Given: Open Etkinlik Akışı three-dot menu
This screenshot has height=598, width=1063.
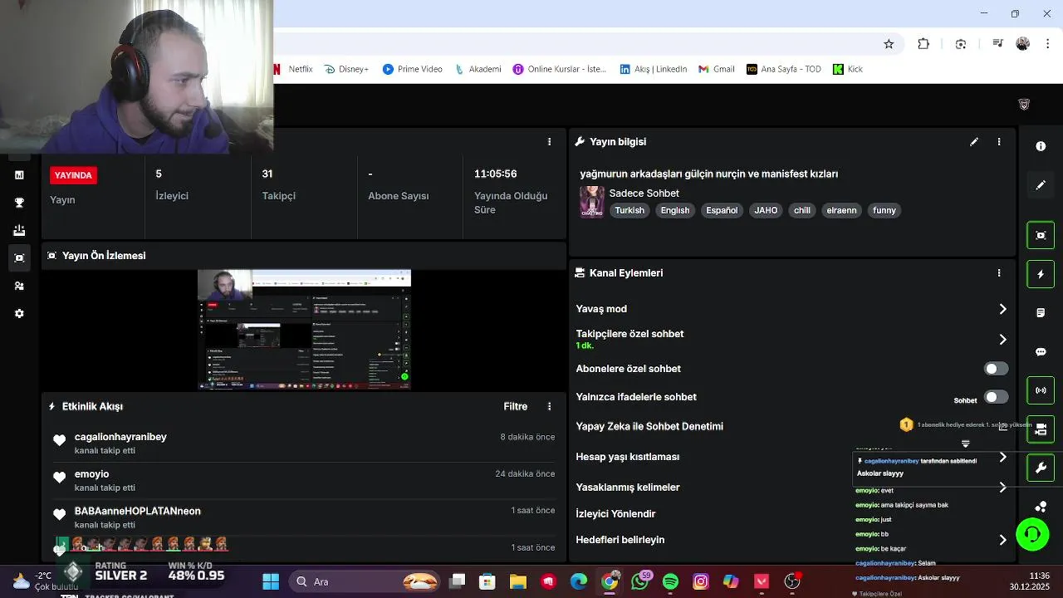Looking at the screenshot, I should [x=549, y=406].
